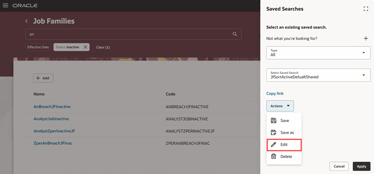Open the Select Saved Search dropdown
This screenshot has height=174, width=374.
click(318, 75)
